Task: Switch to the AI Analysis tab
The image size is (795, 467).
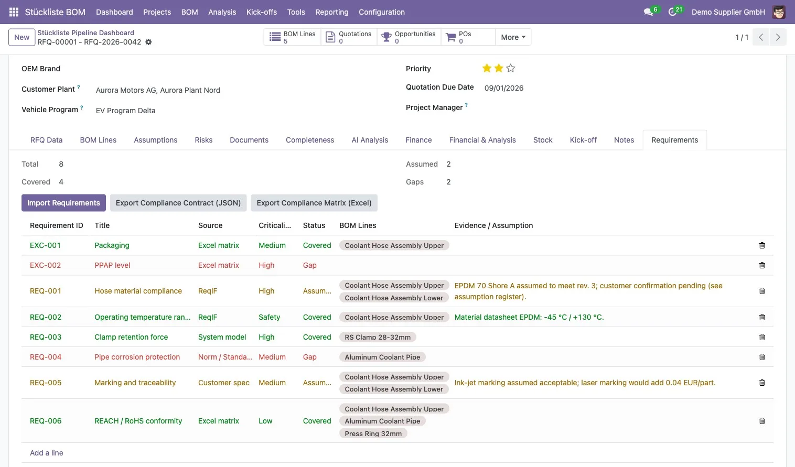Action: 370,140
